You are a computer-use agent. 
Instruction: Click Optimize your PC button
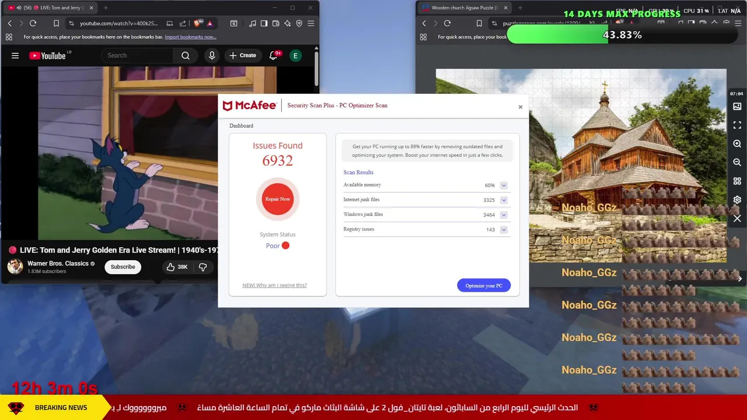(x=484, y=285)
